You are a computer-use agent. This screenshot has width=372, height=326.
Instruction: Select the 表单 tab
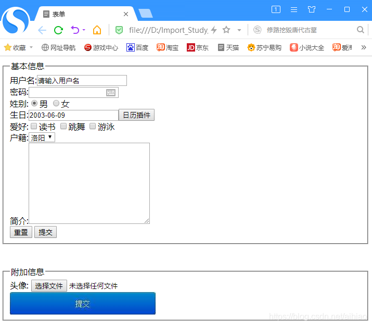tap(85, 14)
